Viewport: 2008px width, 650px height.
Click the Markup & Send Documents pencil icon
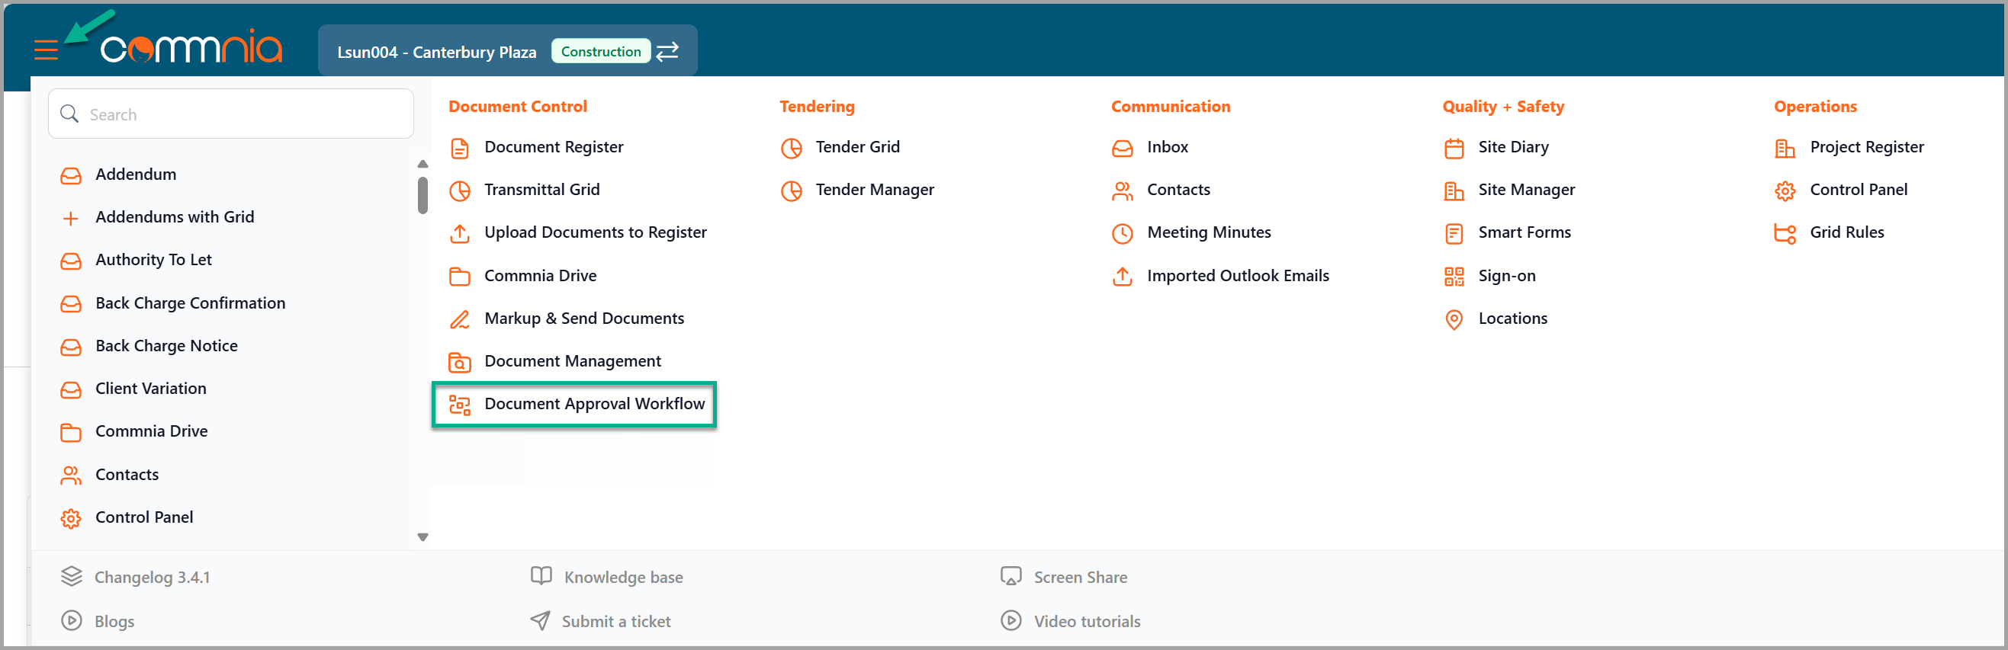[460, 319]
